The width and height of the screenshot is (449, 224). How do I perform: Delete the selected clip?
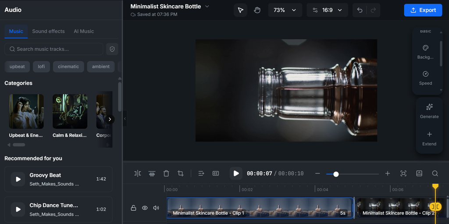tap(166, 173)
